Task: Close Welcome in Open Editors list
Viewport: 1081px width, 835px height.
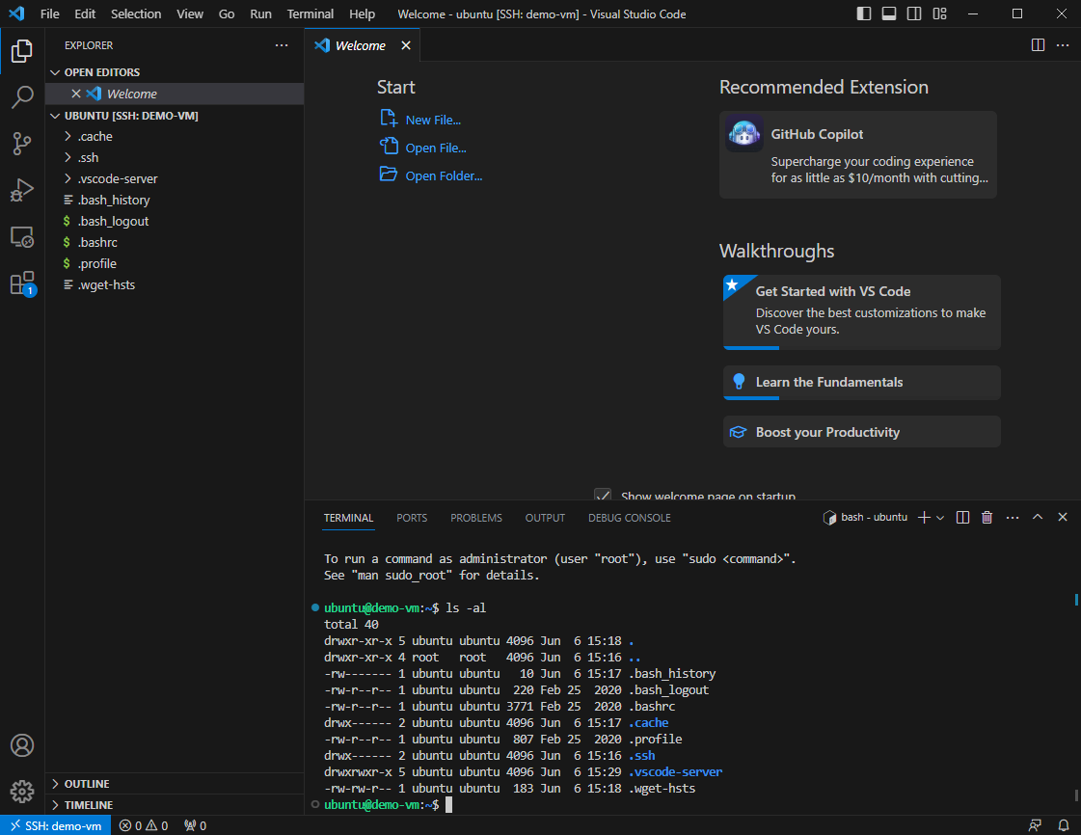Action: click(x=76, y=94)
